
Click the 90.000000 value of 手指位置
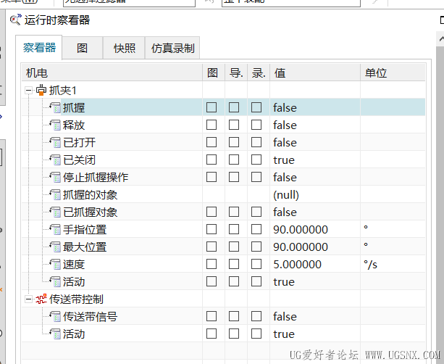301,230
